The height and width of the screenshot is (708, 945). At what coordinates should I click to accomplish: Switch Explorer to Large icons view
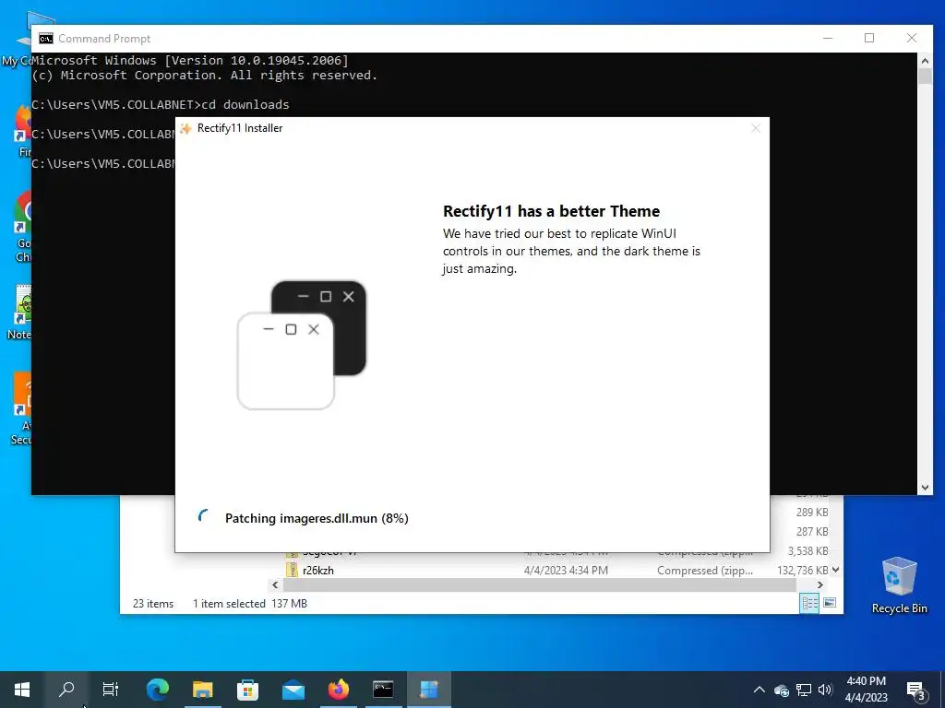830,603
